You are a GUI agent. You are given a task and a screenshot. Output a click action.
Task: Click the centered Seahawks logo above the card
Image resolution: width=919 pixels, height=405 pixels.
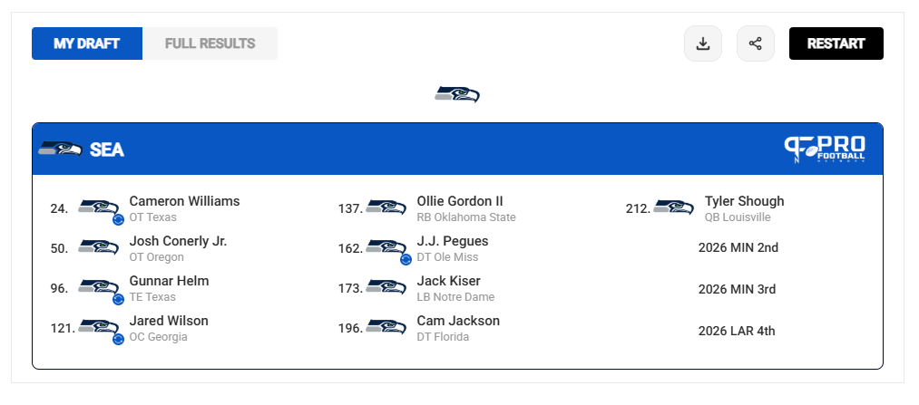(x=457, y=94)
